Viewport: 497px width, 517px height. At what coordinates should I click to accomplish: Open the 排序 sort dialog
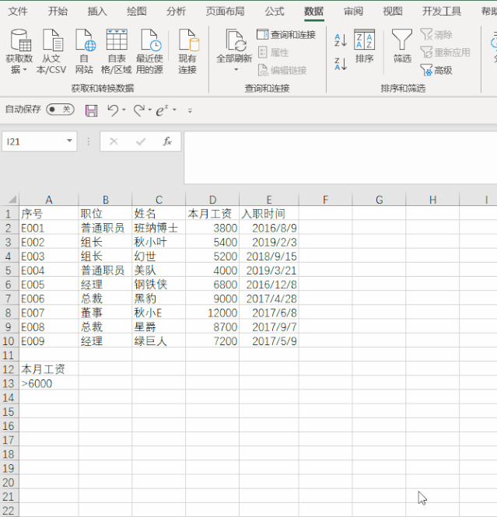(x=364, y=46)
